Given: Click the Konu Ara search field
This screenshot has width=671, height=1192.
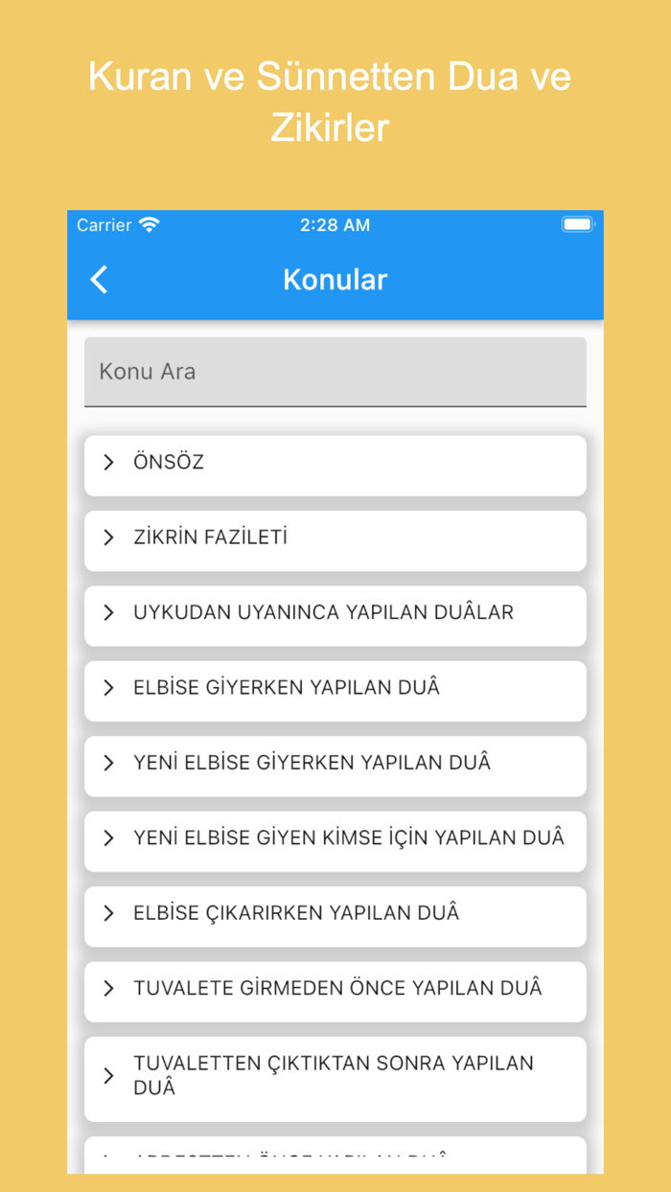Looking at the screenshot, I should [x=335, y=372].
